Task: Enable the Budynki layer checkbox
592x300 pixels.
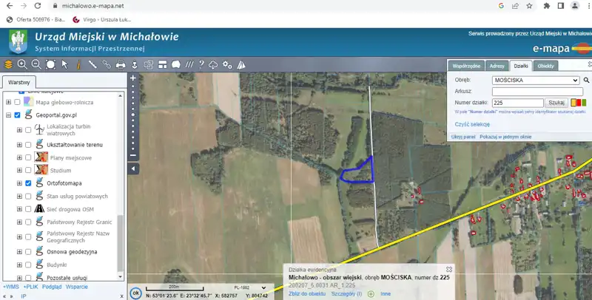Action: tap(28, 263)
